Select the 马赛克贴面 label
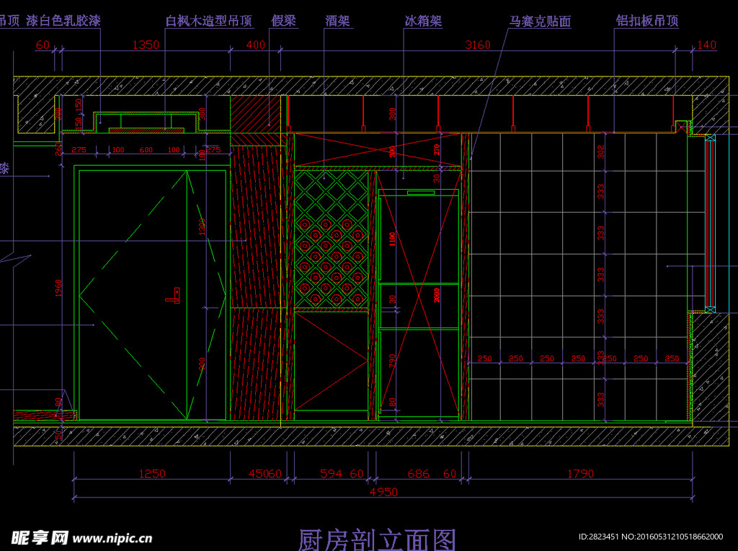The width and height of the screenshot is (738, 551). click(540, 21)
